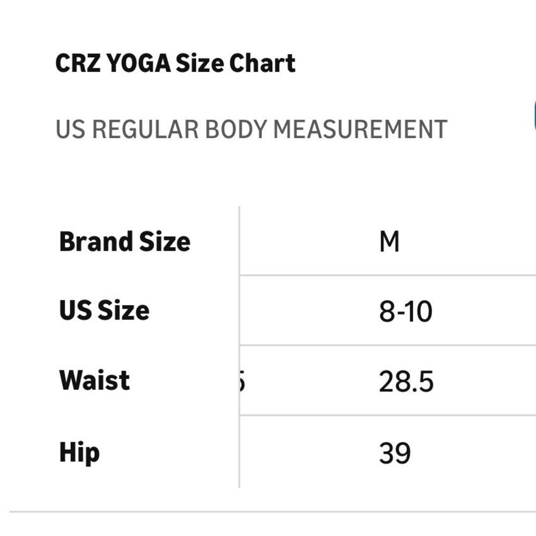Viewport: 536px width, 536px height.
Task: Click the Waist row label
Action: [x=94, y=380]
